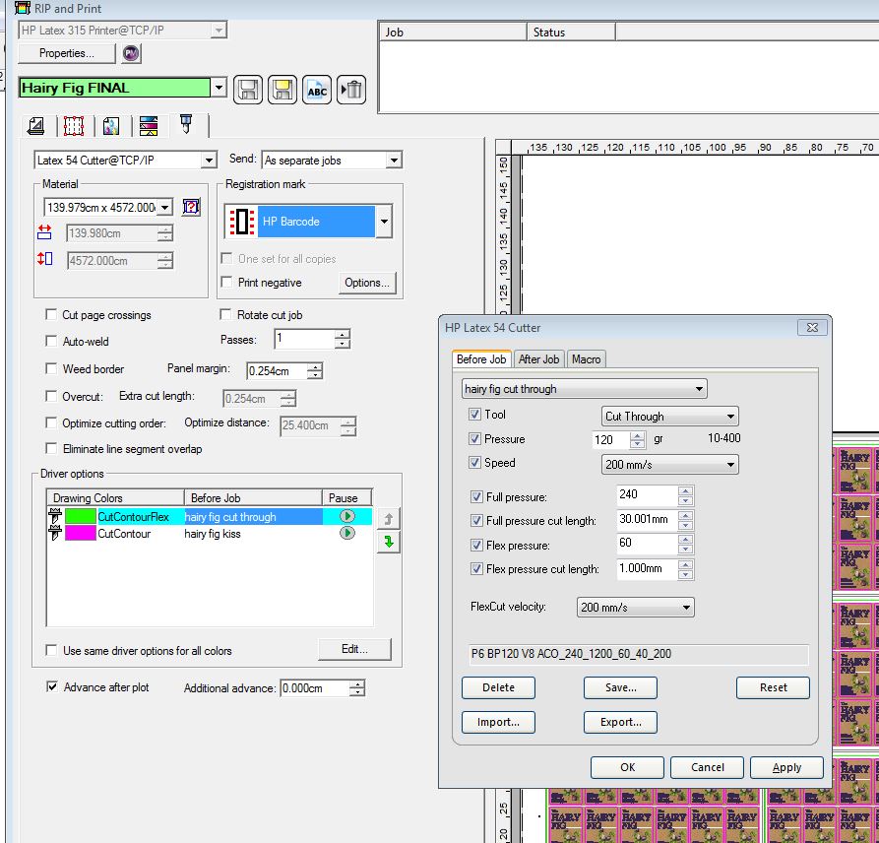Click the delete preset trash icon

point(351,90)
